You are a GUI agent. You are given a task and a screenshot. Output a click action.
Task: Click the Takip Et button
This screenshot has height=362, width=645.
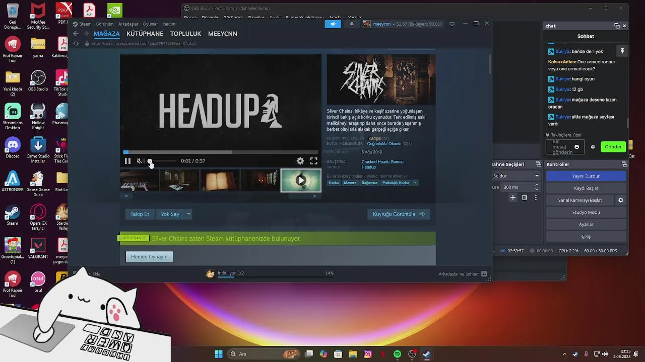[140, 214]
